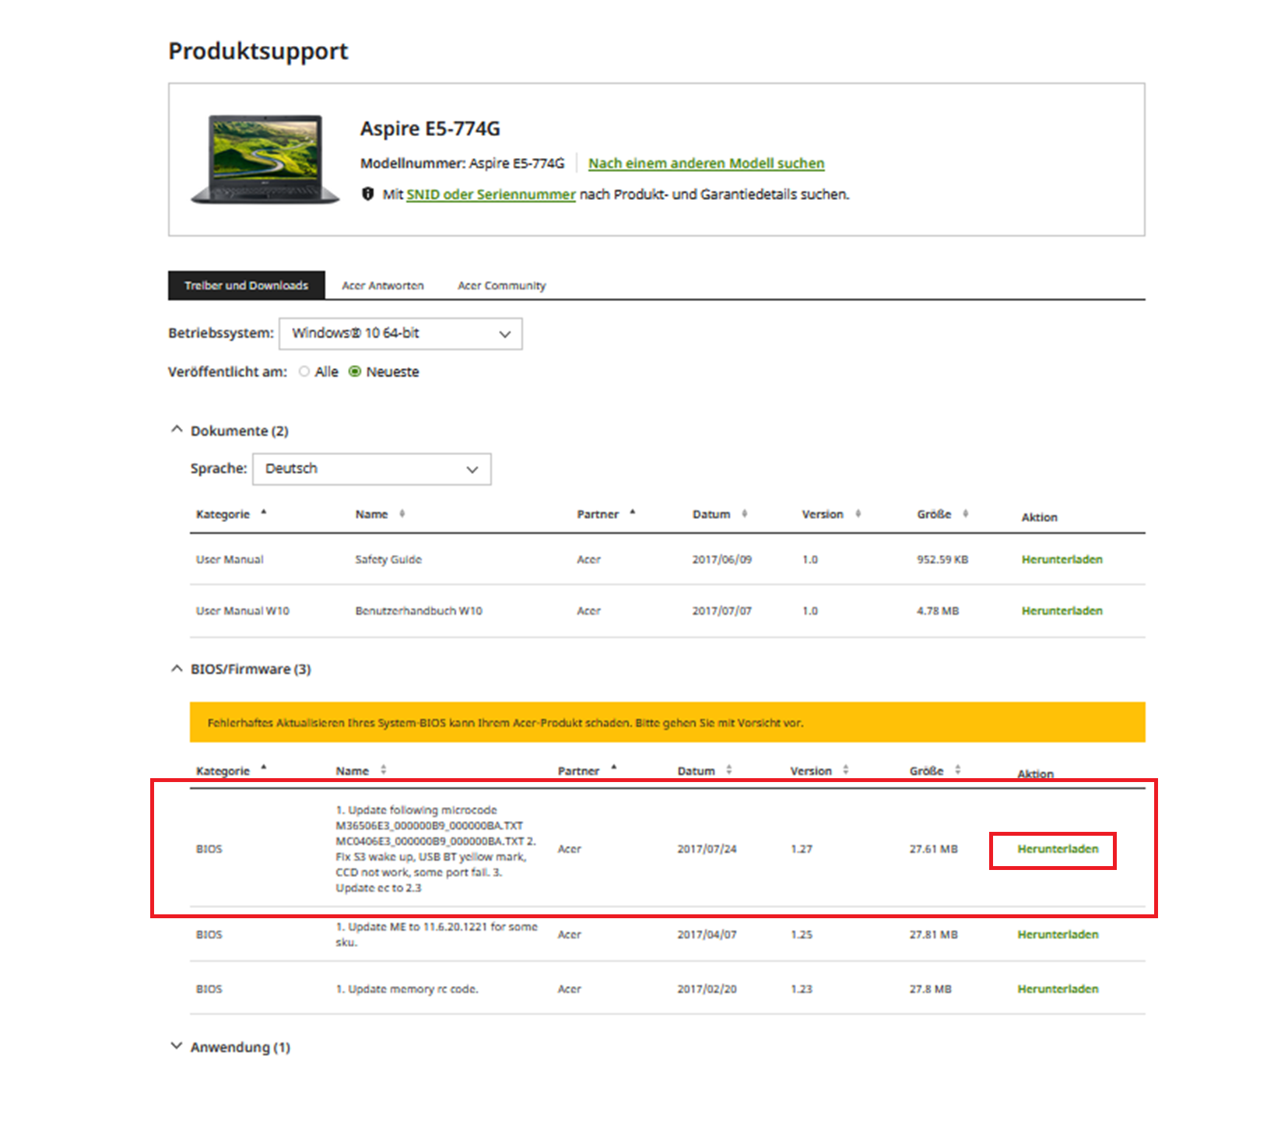This screenshot has width=1281, height=1133.
Task: Download BIOS version 1.27
Action: tap(1058, 849)
